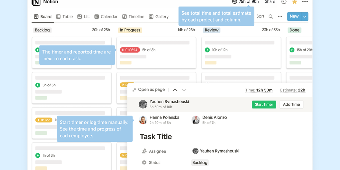340x170 pixels.
Task: Click the In Progress column label
Action: click(130, 30)
